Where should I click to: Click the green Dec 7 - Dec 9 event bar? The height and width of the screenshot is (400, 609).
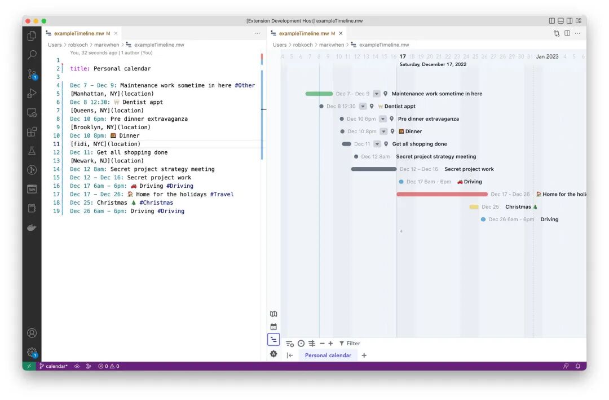pyautogui.click(x=319, y=94)
